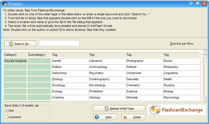Screen dimensions: 209x124
Task: Select the Hint radio button
Action: pyautogui.click(x=6, y=111)
